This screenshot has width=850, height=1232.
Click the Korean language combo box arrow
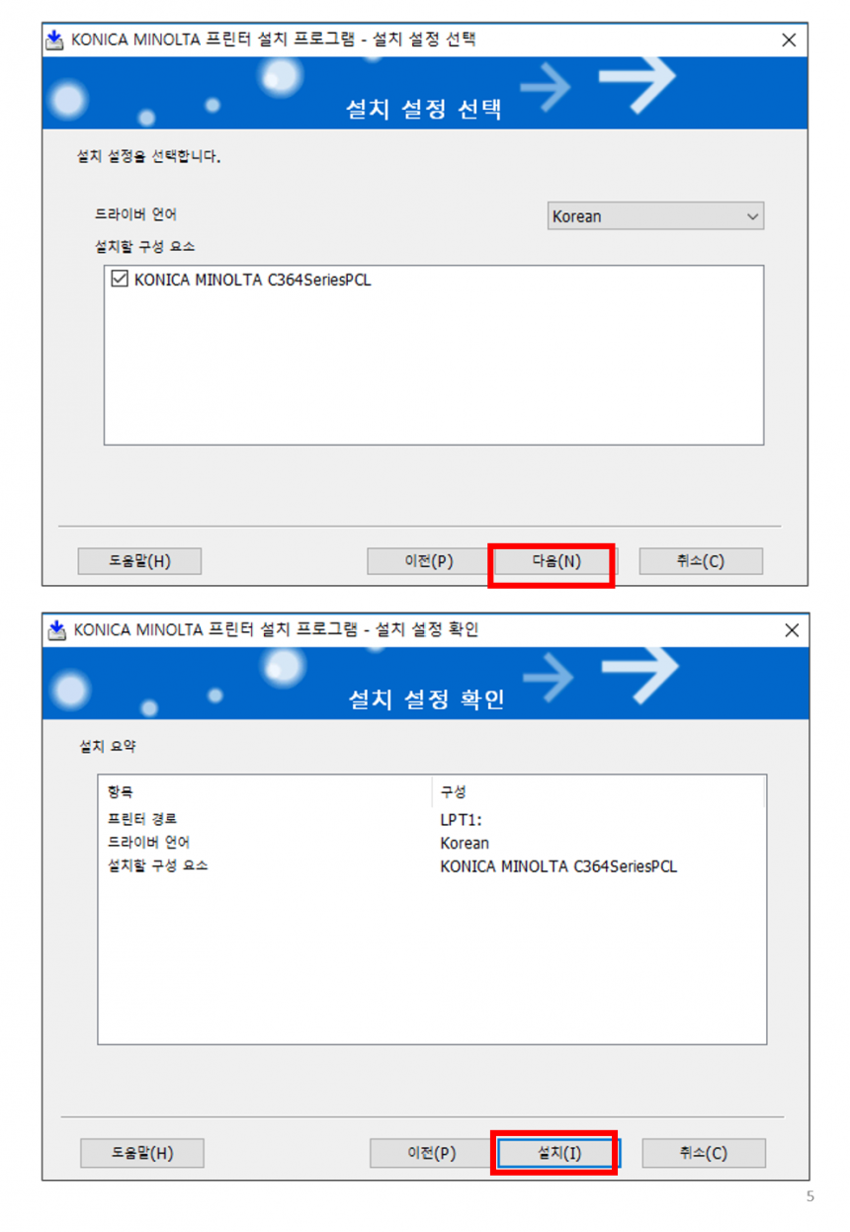754,215
